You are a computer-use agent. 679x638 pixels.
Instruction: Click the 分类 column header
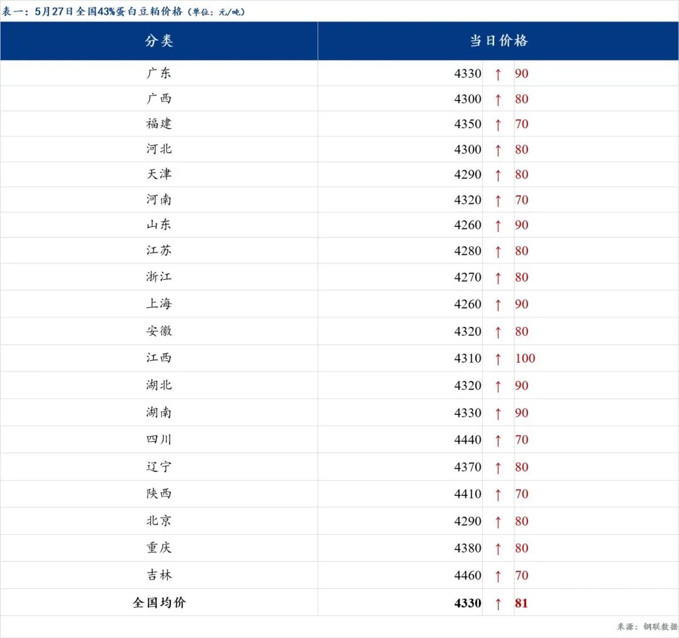point(159,40)
